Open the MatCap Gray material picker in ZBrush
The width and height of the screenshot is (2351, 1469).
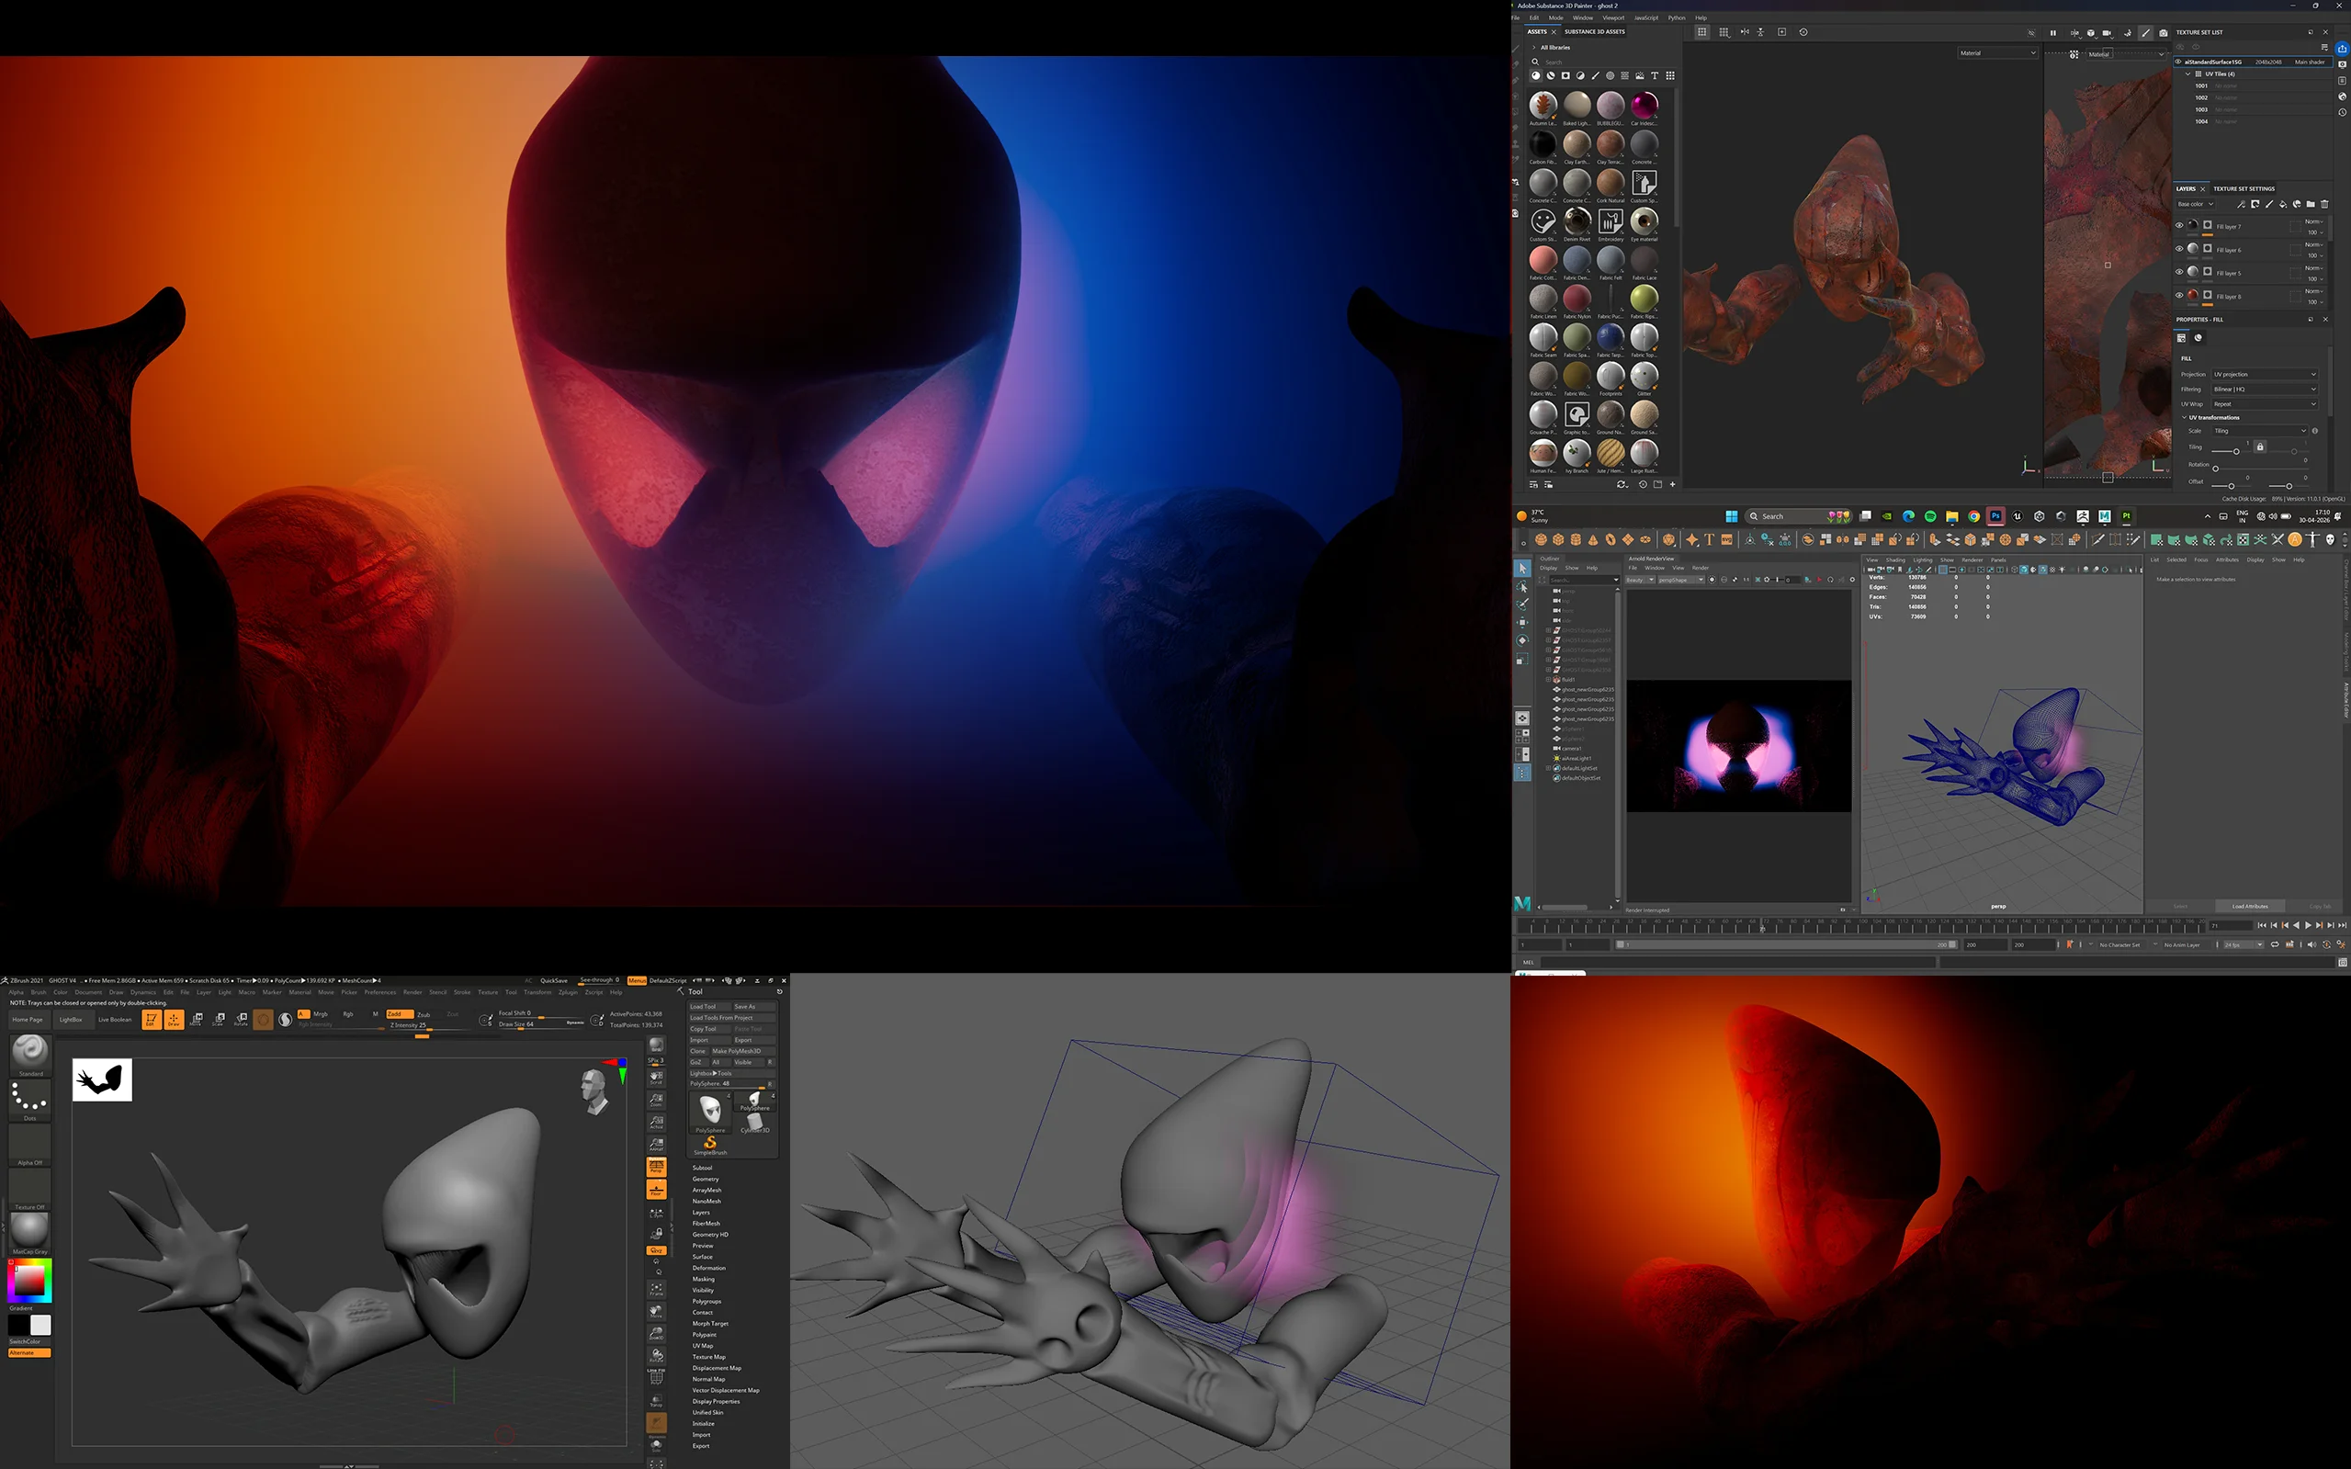pos(30,1232)
